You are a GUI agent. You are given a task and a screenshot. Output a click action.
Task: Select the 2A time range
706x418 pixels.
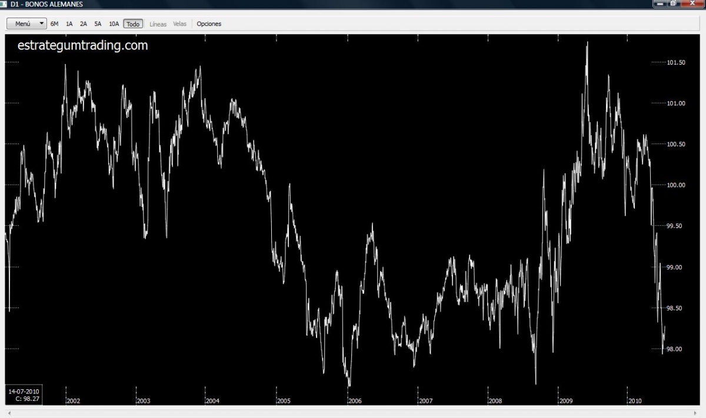coord(84,24)
